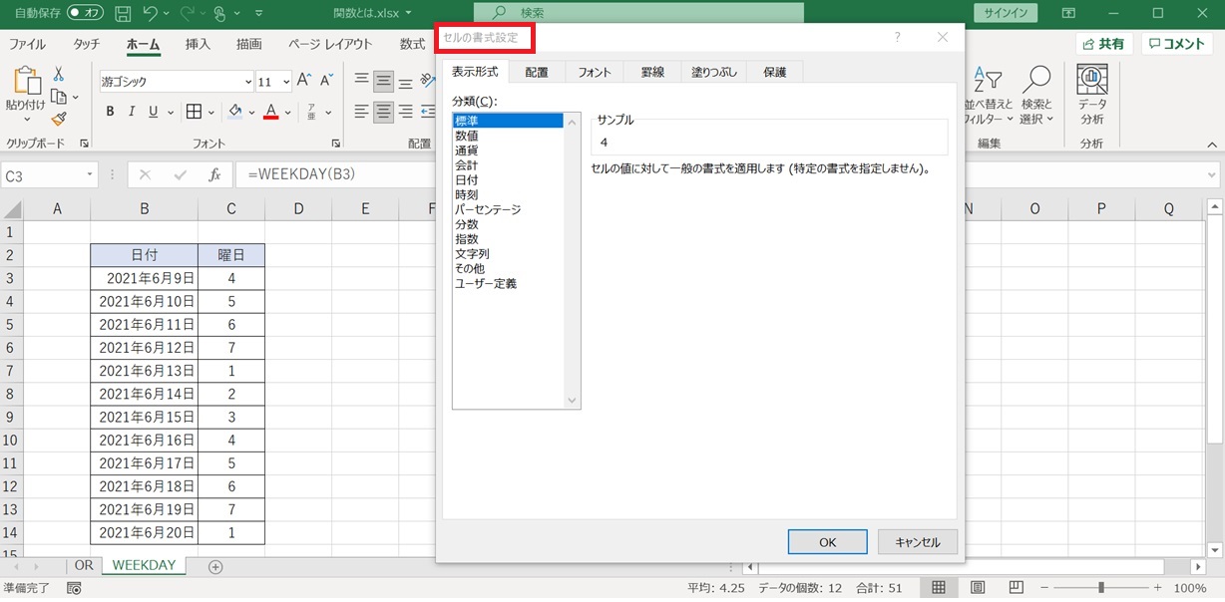Click the Format Painter brush icon

[59, 119]
